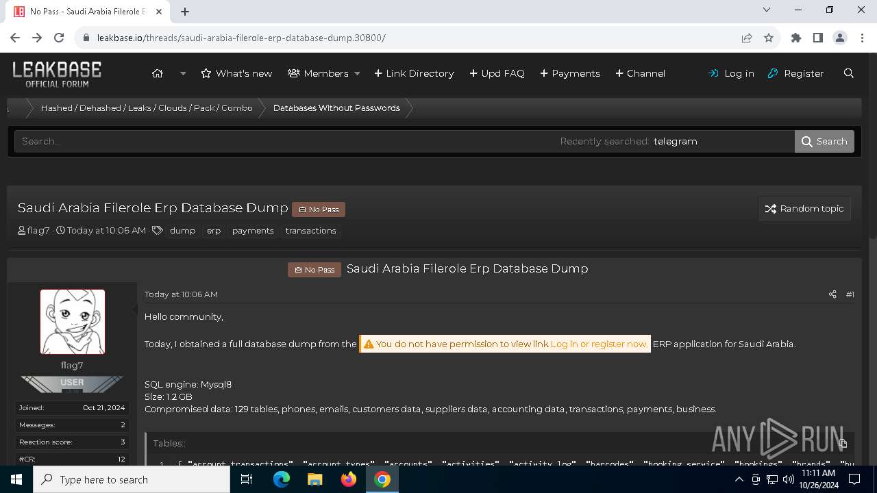Toggle Chrome side panel
This screenshot has height=493, width=877.
pos(818,38)
